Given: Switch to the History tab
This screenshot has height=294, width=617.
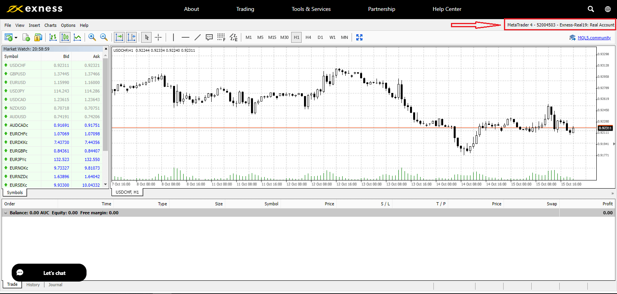Looking at the screenshot, I should 33,285.
